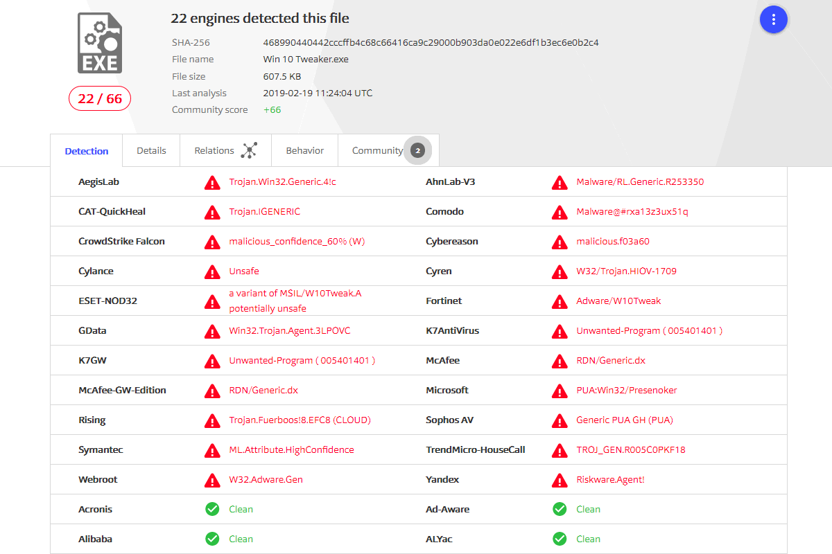Click K7AntiVirus detection warning icon
Screen dimensions: 832x554
click(x=560, y=331)
